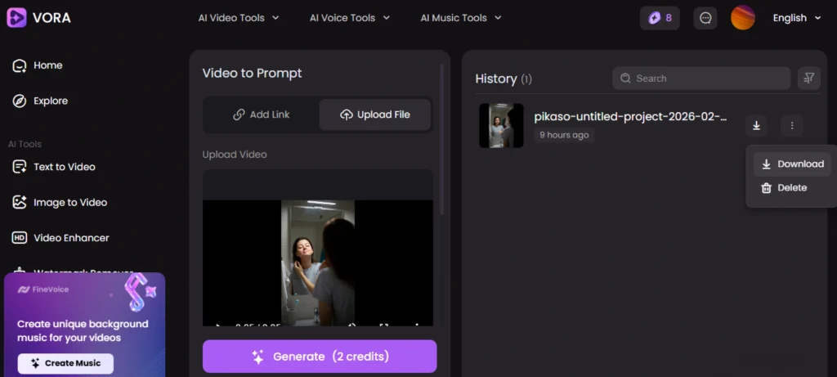Open the chat message icon
This screenshot has height=377, width=837.
(x=705, y=18)
